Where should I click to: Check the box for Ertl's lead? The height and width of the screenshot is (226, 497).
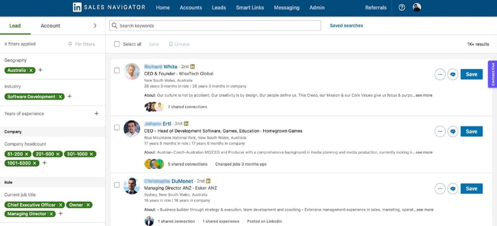[117, 127]
